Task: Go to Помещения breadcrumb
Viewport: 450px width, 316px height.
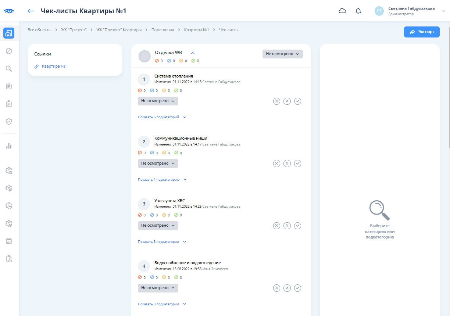Action: (x=162, y=30)
